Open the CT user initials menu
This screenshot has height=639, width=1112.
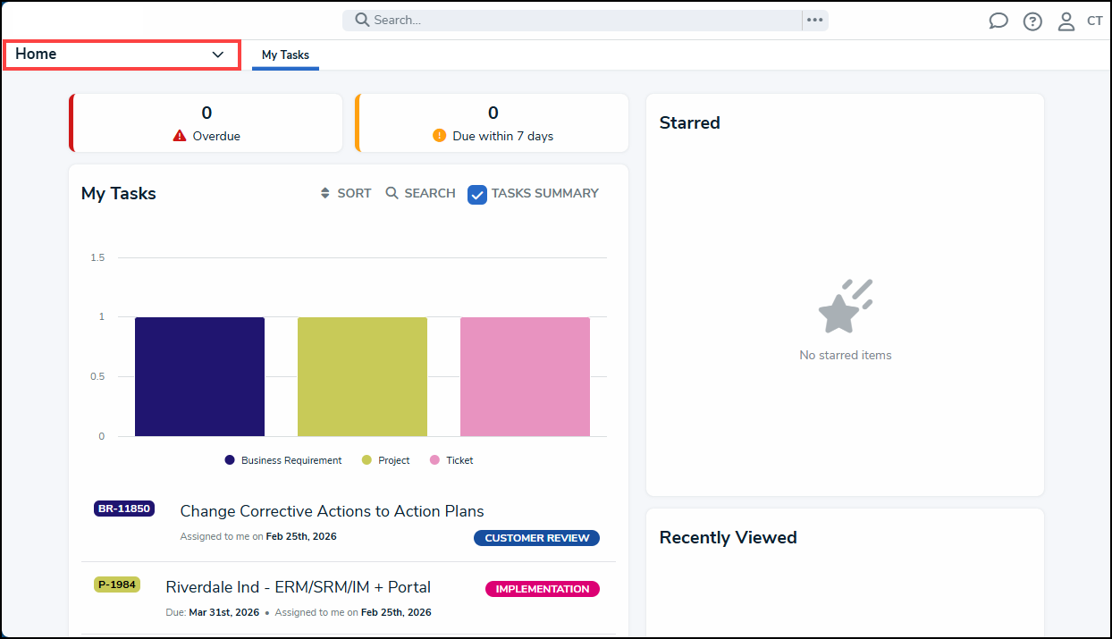pyautogui.click(x=1094, y=21)
